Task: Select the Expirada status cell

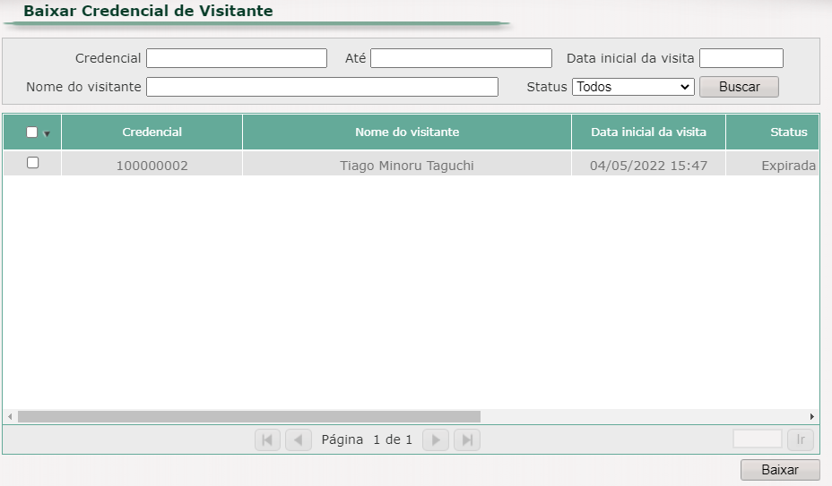Action: point(773,163)
